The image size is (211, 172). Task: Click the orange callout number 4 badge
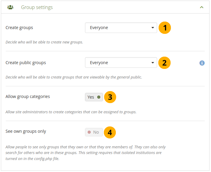110,132
